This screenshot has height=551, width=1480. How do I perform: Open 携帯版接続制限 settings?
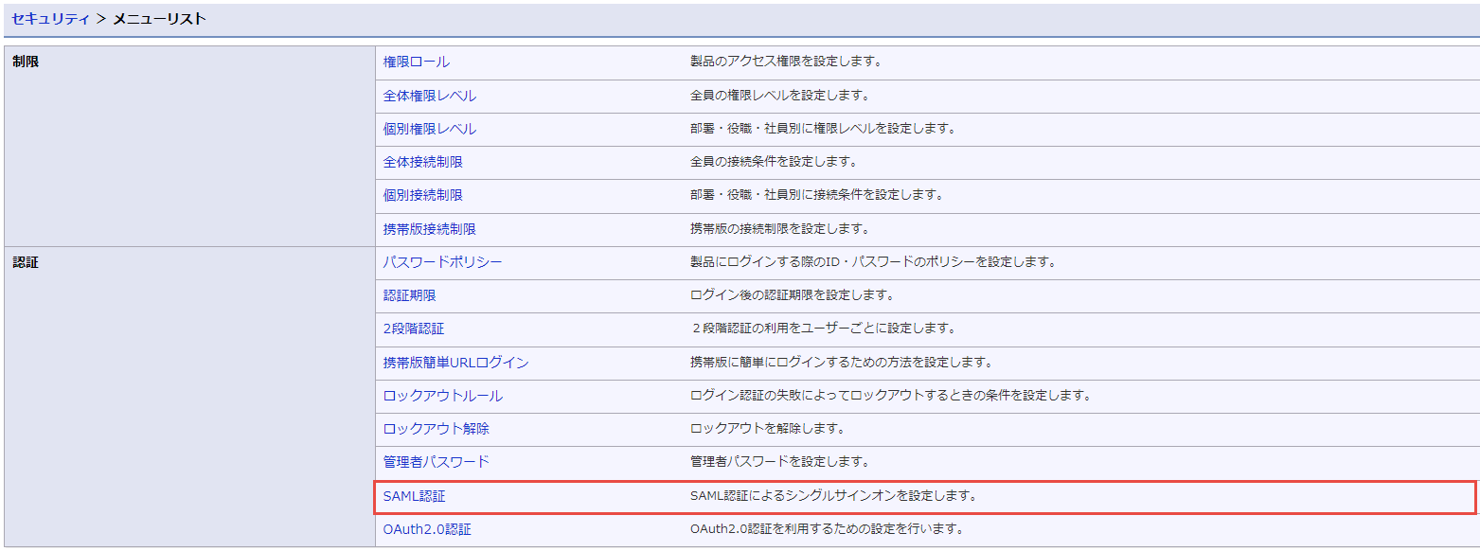point(429,229)
